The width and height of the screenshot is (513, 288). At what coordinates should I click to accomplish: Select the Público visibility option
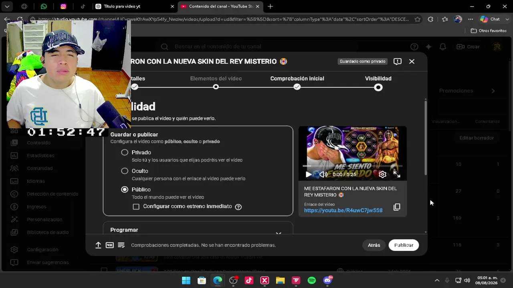(x=125, y=190)
